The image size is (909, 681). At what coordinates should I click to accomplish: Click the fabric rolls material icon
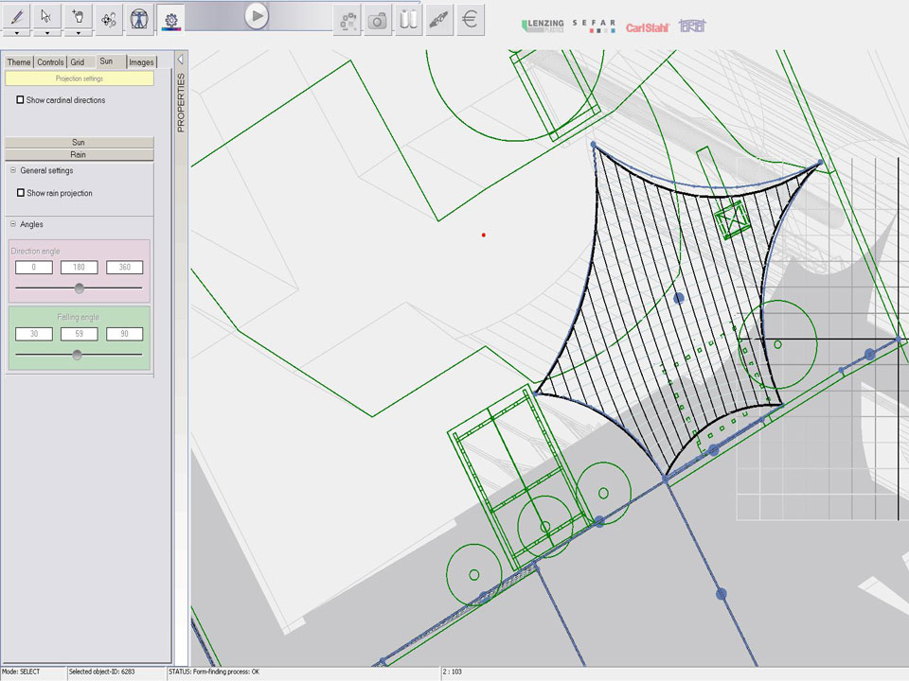(408, 20)
